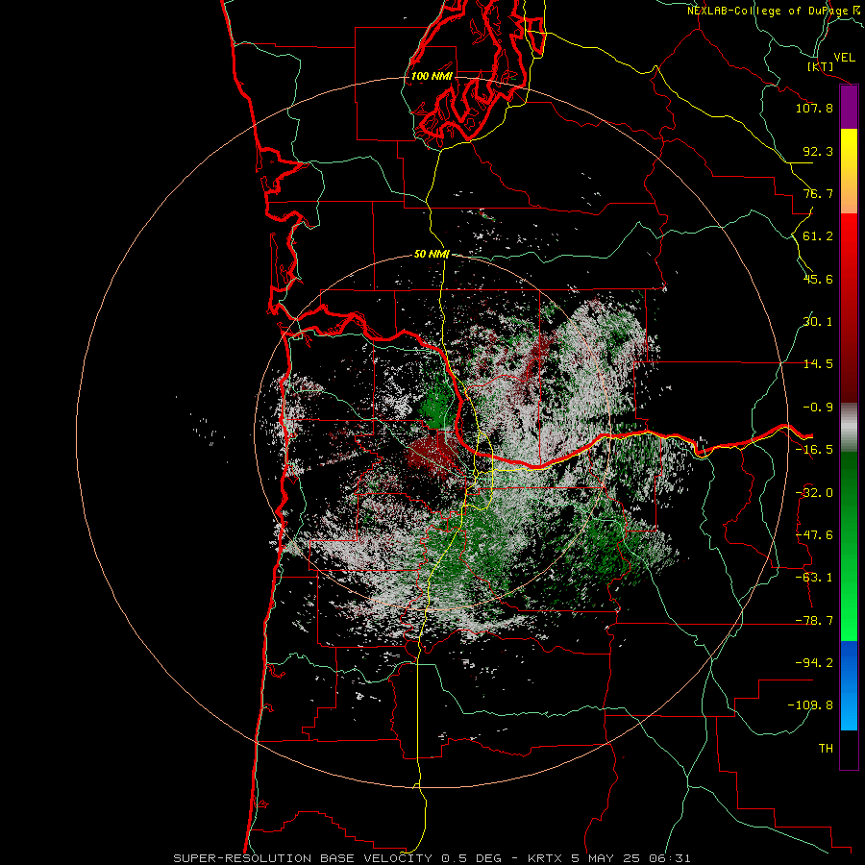This screenshot has height=865, width=865.
Task: Click the [KT] units label
Action: tap(821, 66)
